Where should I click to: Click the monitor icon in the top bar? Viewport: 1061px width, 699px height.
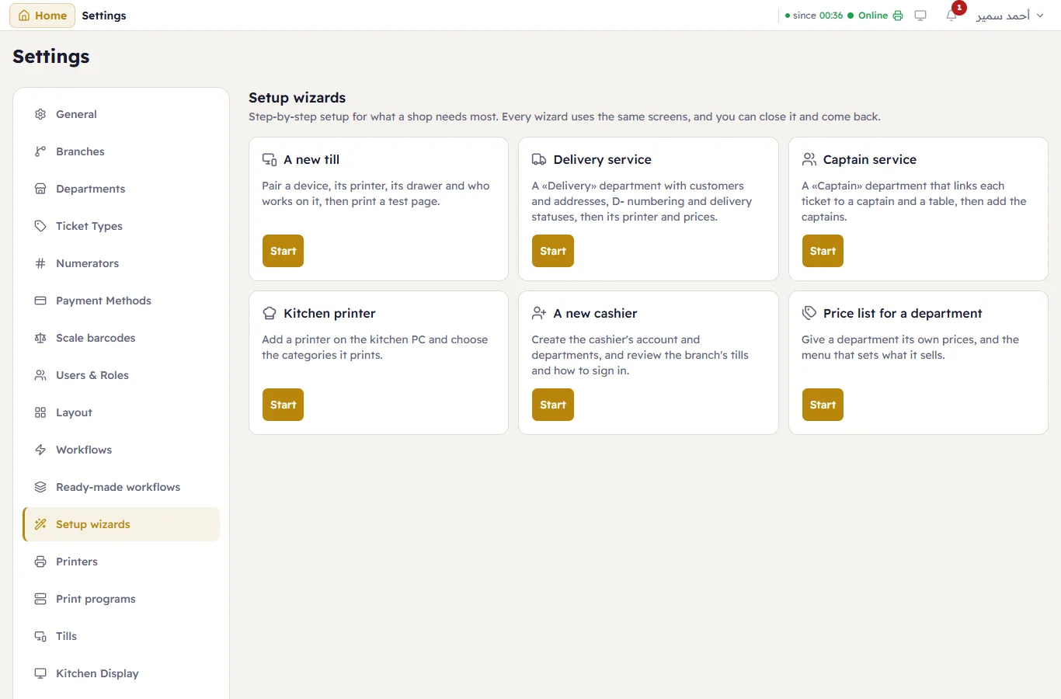pyautogui.click(x=920, y=16)
